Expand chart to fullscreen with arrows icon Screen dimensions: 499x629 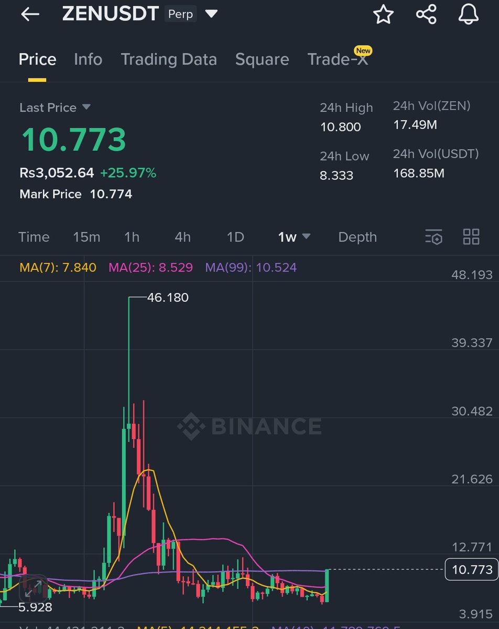coord(33,589)
